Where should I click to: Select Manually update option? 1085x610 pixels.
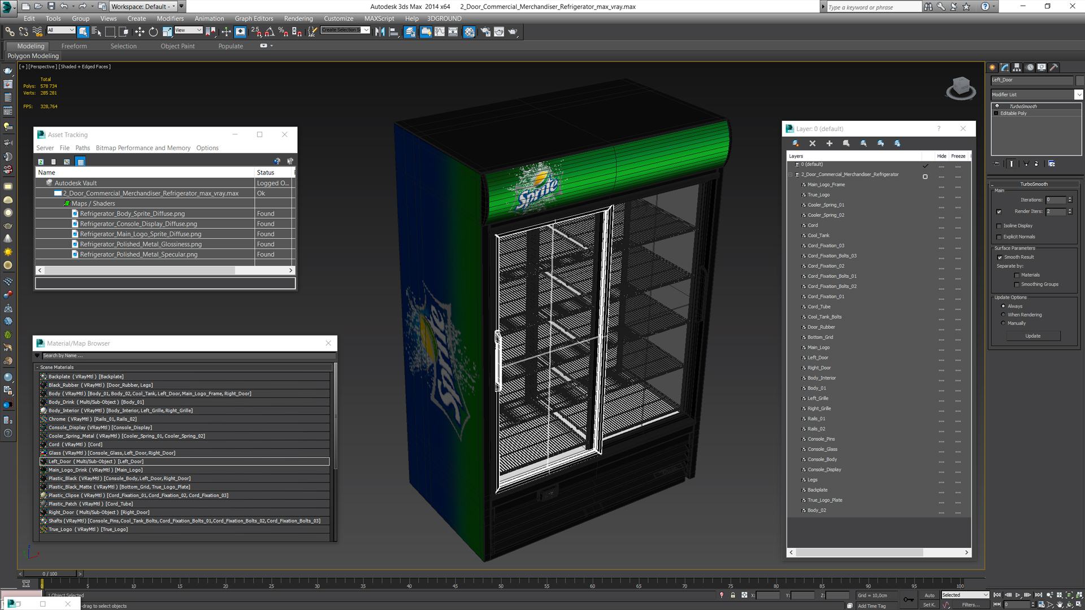pos(1003,323)
